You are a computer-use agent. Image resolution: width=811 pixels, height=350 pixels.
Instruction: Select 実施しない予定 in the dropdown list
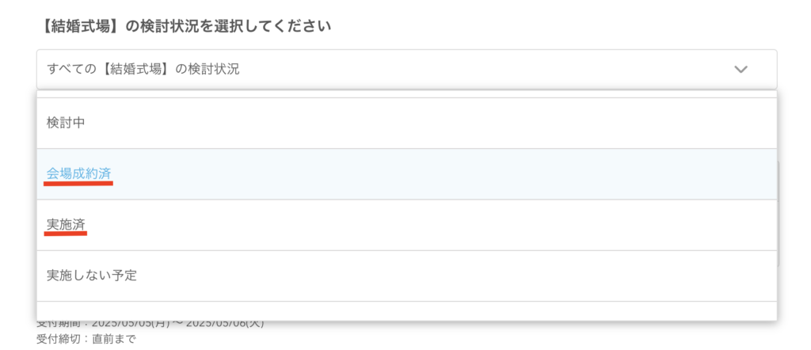pos(406,276)
